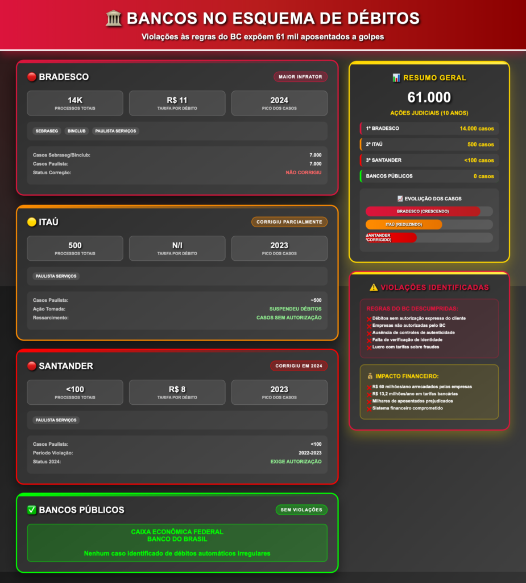526x583 pixels.
Task: Open the 3º SANTANDER <100 casos row
Action: 429,160
